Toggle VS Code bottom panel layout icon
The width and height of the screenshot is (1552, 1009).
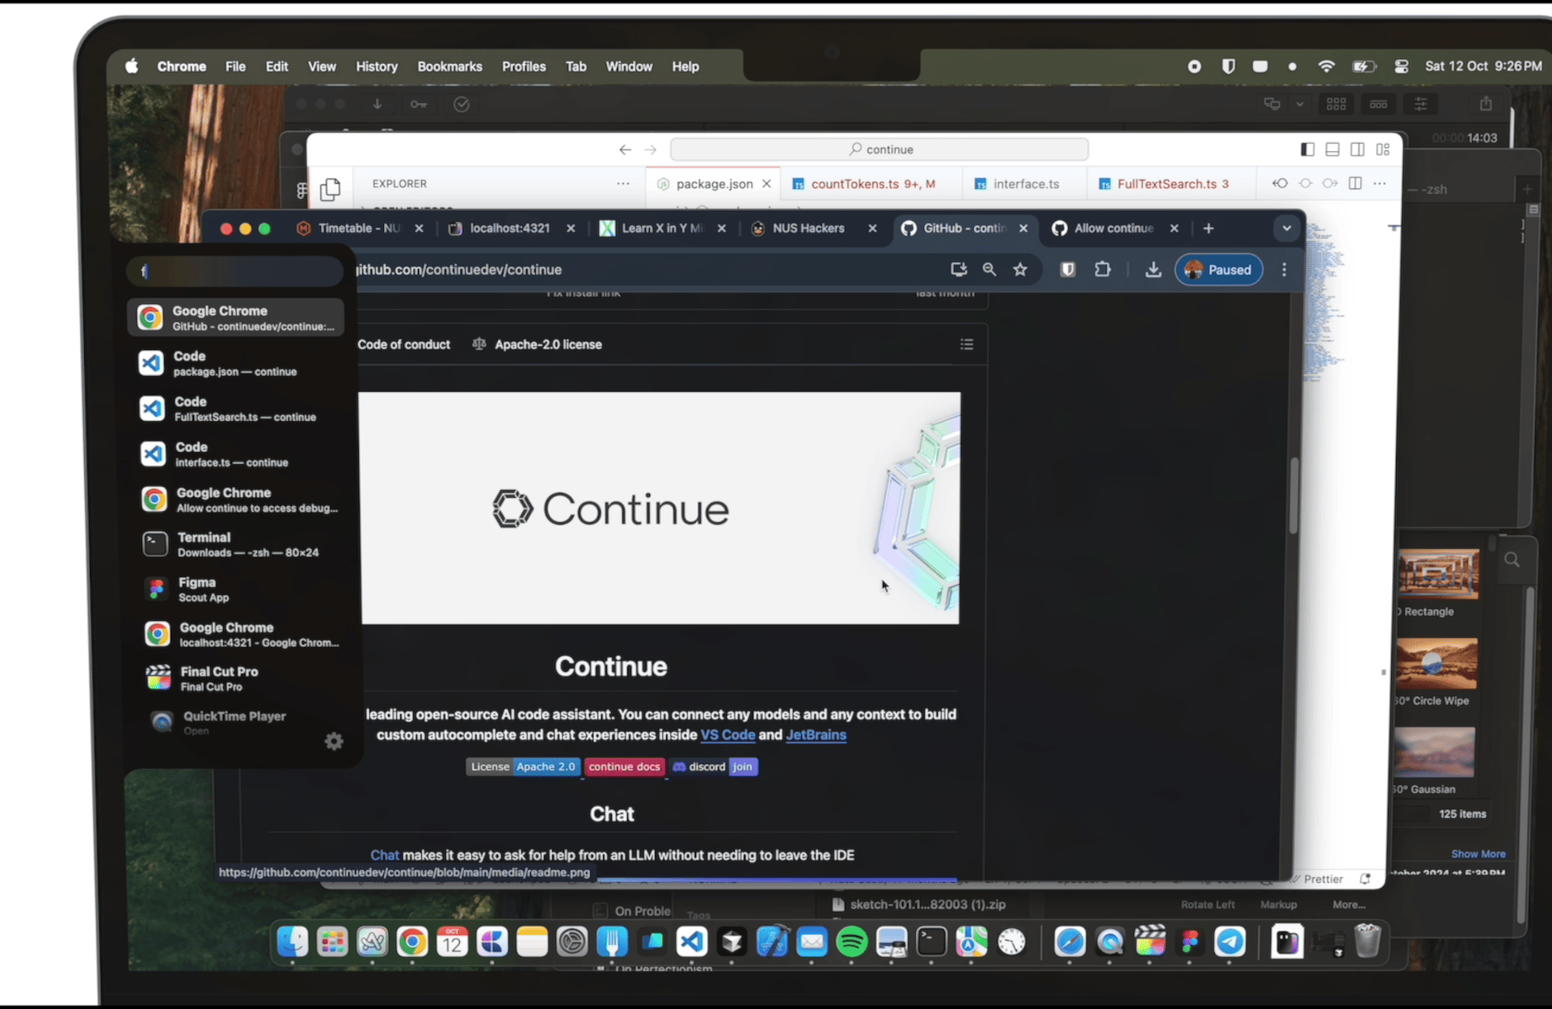click(x=1333, y=150)
